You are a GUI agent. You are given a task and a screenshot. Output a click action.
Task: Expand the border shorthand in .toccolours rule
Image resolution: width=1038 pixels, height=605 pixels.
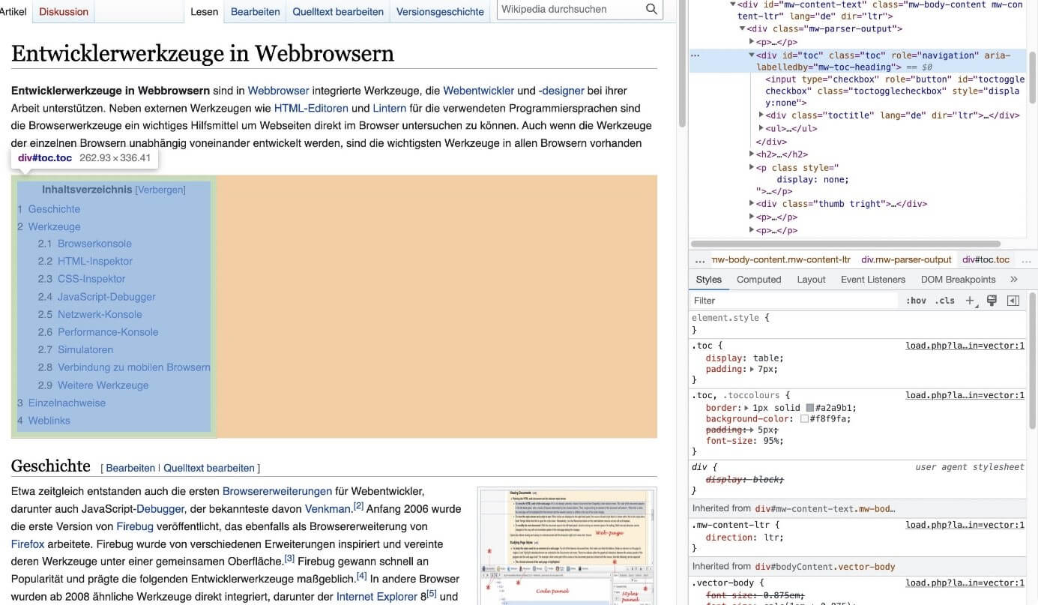(746, 408)
